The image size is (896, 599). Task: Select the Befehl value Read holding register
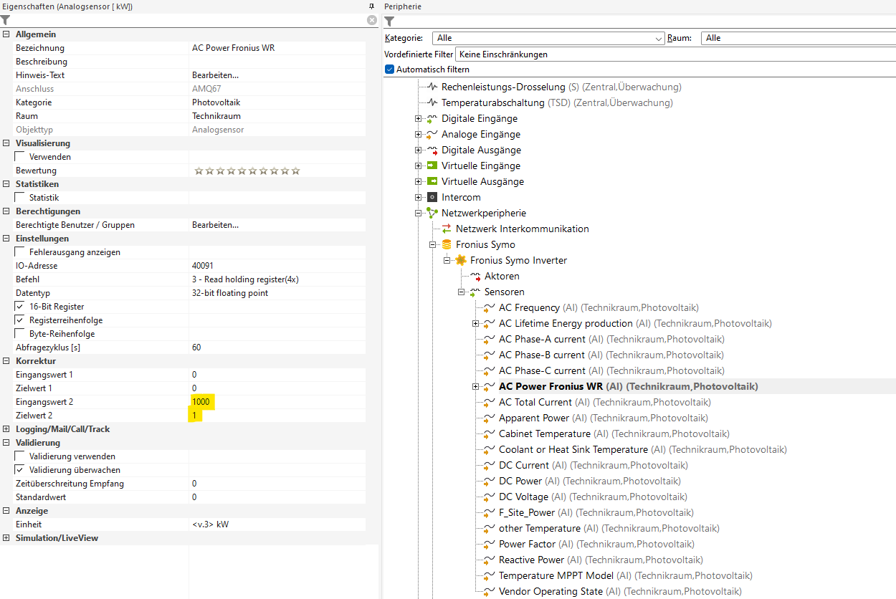[x=244, y=279]
